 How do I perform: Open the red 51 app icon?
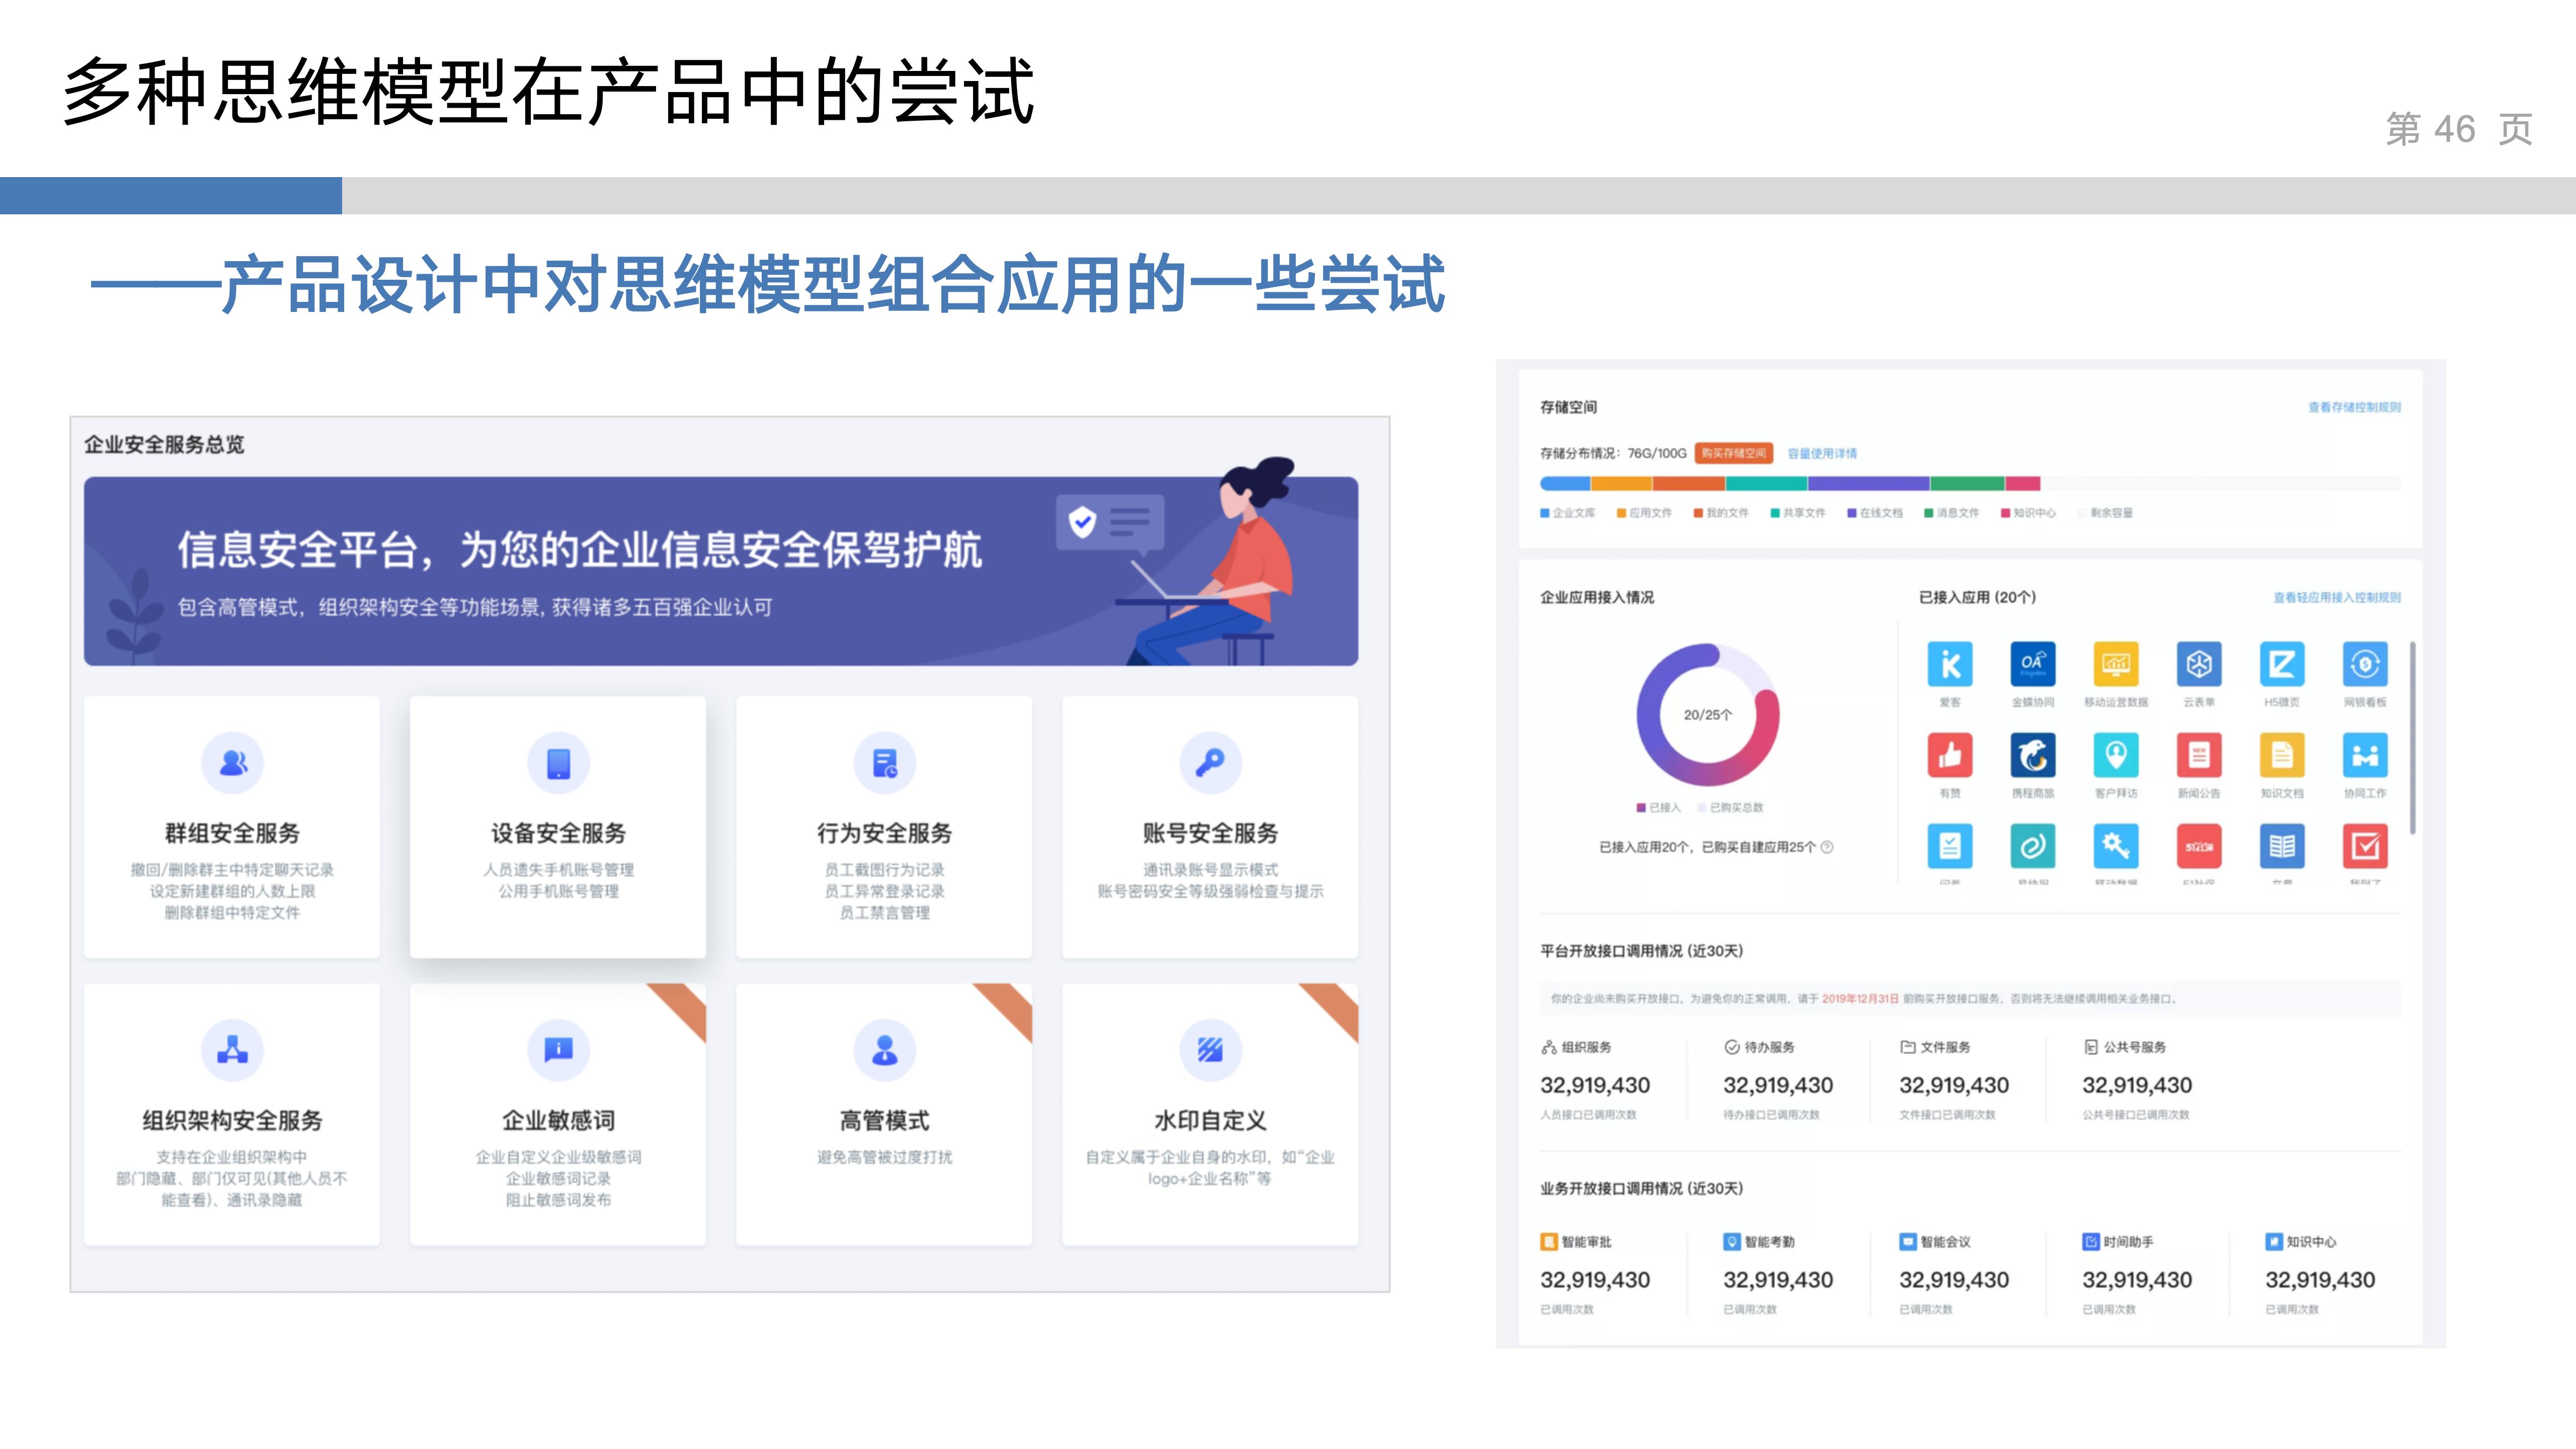pyautogui.click(x=2199, y=846)
